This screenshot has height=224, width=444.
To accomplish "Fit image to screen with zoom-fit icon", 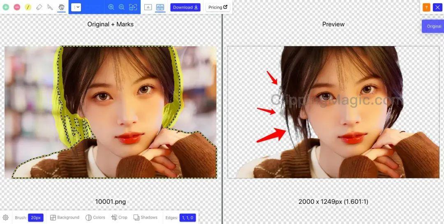I will pos(133,7).
